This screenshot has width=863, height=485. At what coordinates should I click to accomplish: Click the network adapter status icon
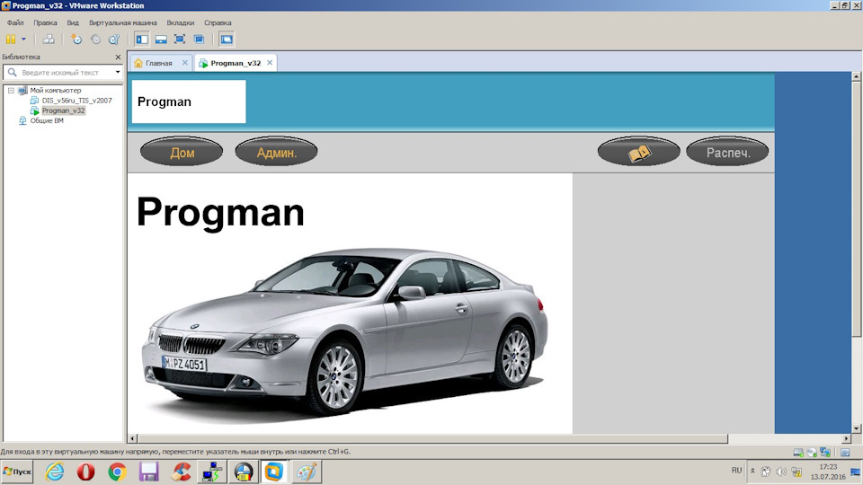[825, 453]
